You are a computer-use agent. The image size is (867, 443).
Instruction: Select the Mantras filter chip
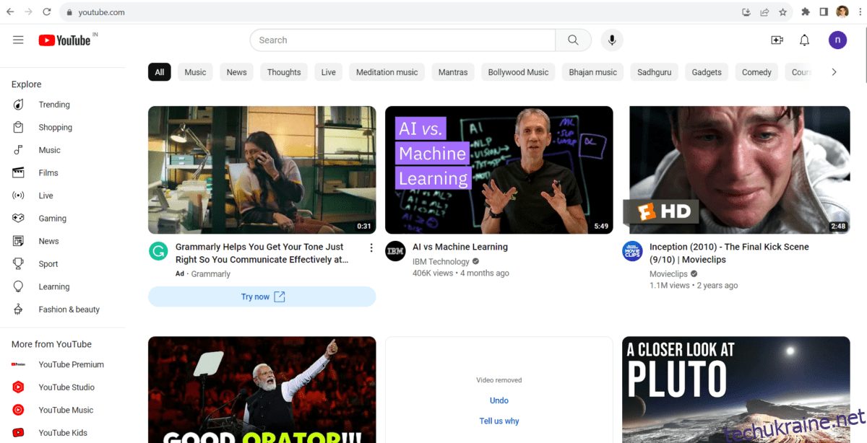(453, 72)
